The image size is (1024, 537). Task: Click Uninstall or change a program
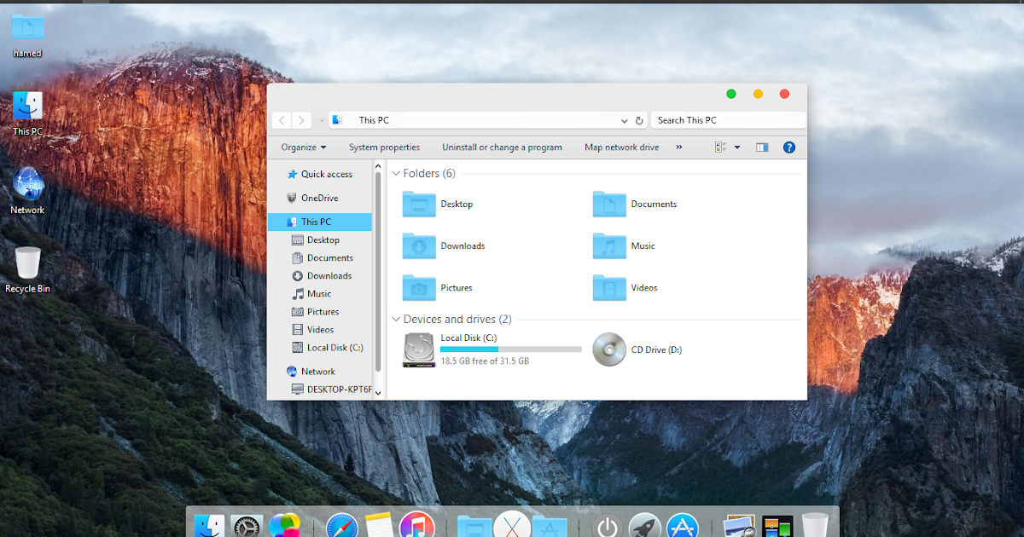[x=502, y=147]
